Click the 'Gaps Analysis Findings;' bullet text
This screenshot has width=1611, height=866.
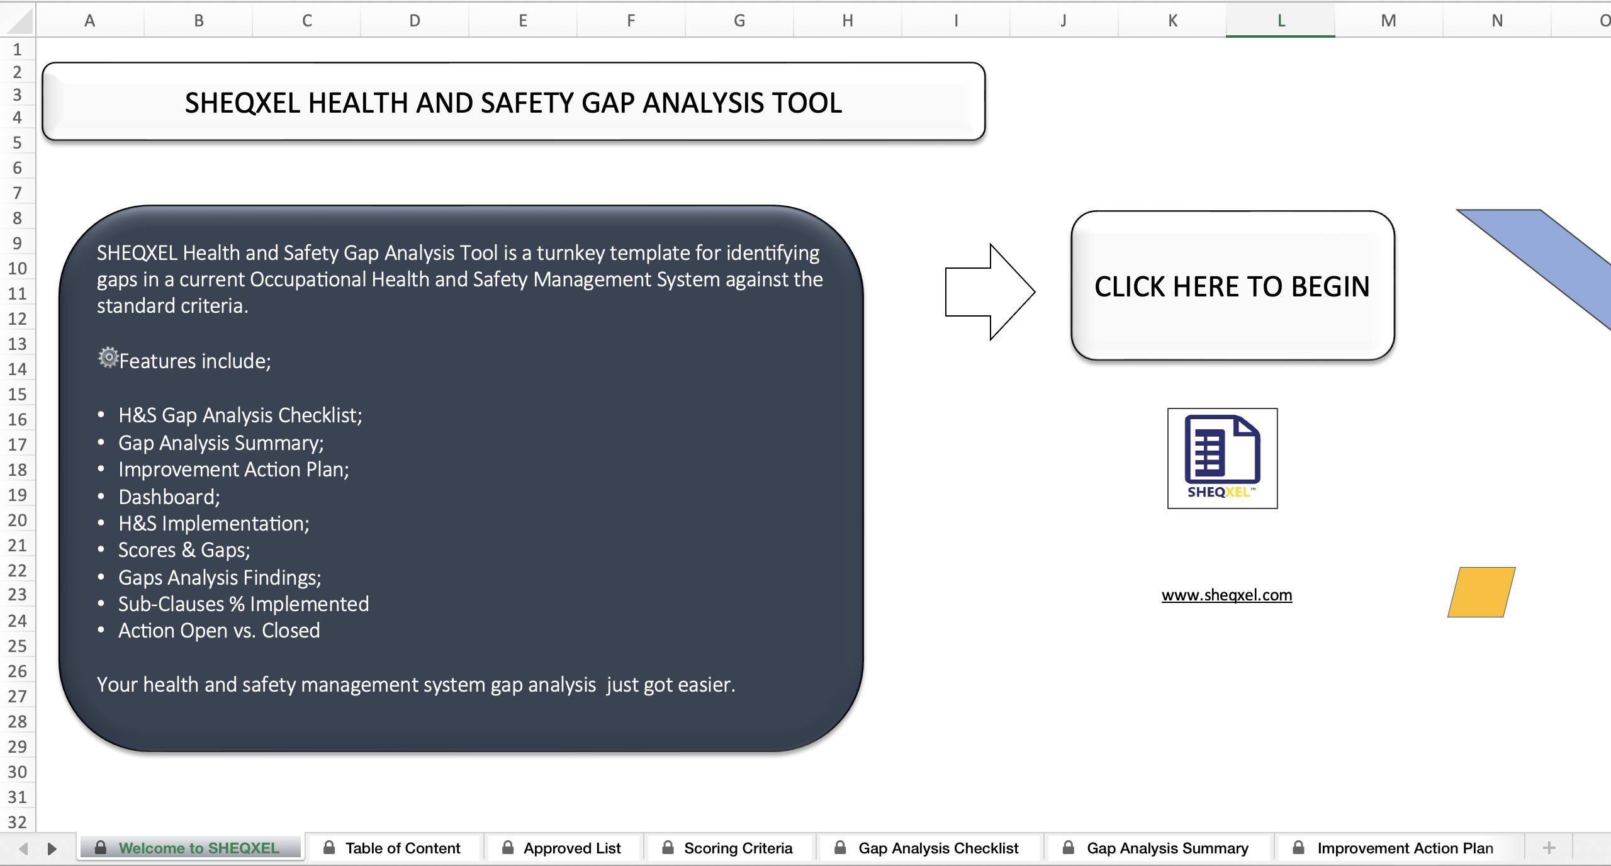[x=220, y=578]
